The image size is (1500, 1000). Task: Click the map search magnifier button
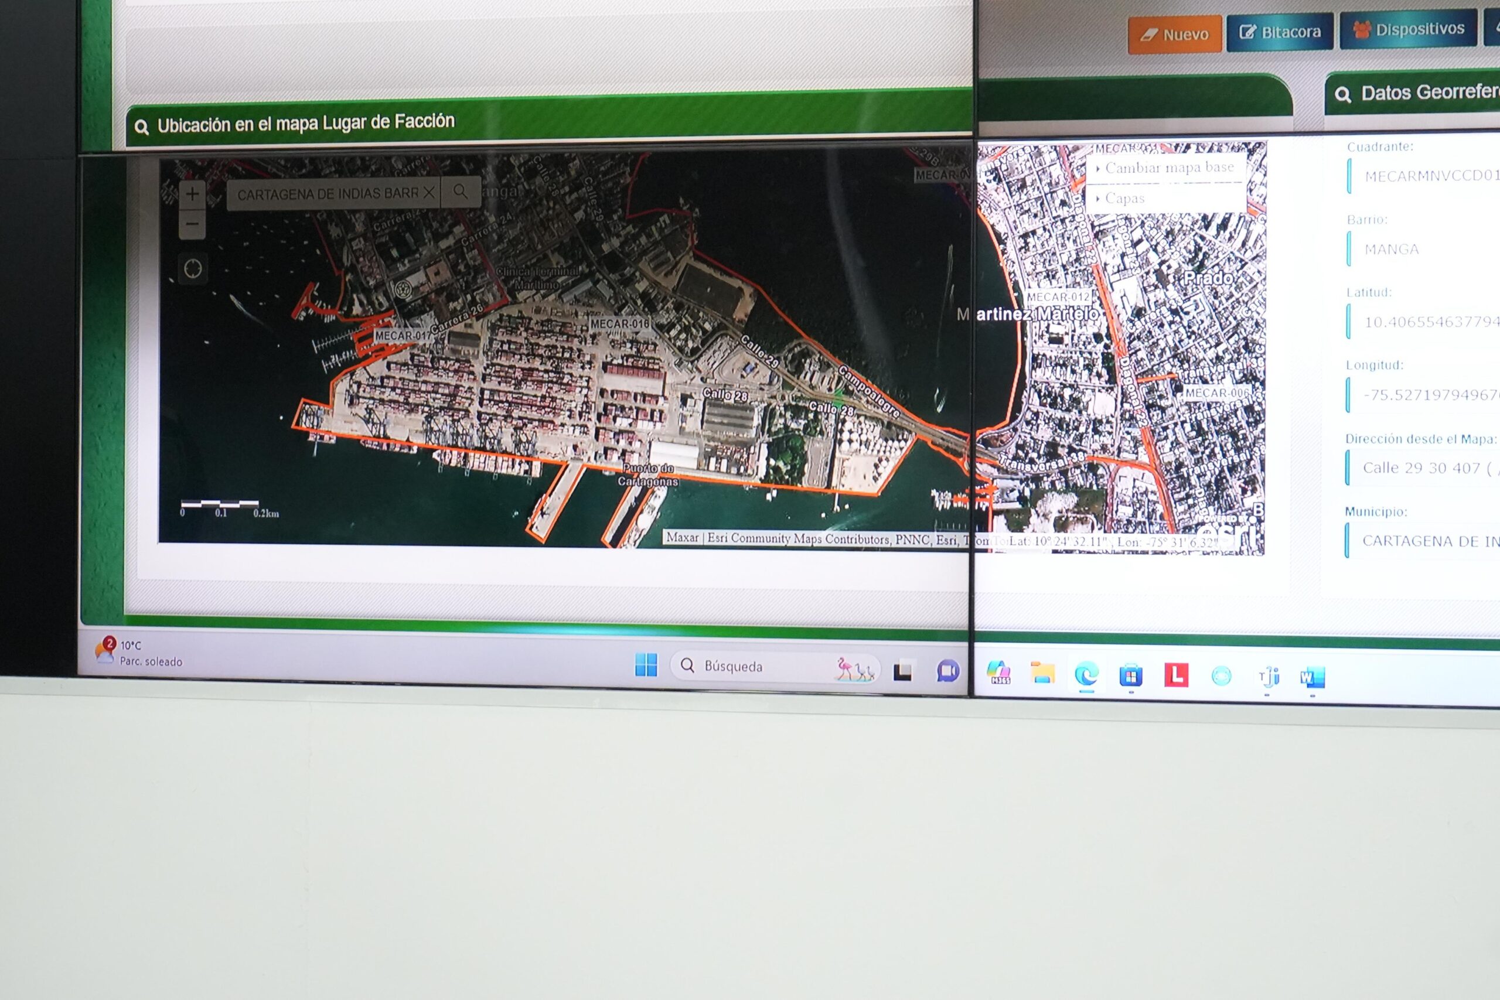pos(460,192)
